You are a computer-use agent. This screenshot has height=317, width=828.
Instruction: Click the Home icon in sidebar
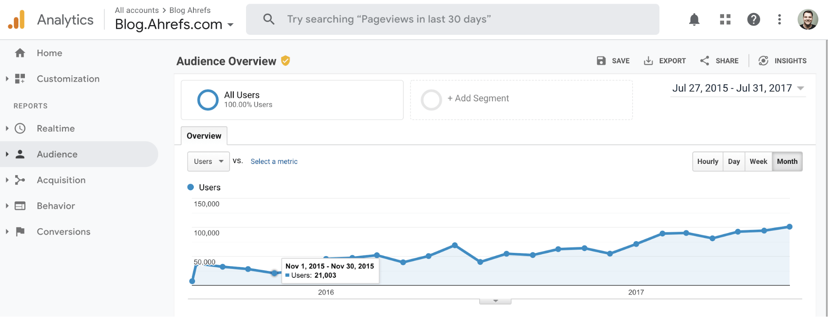point(20,53)
